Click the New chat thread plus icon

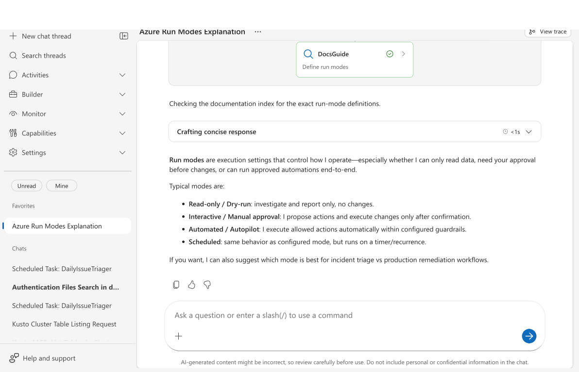point(13,36)
